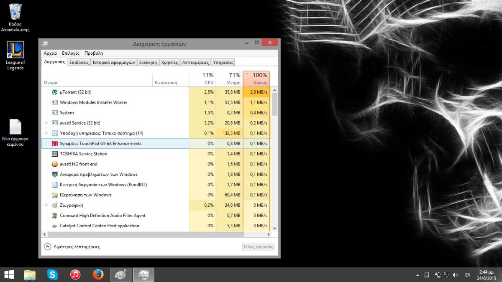Click the Εξερεύνηση των Windows icon

54,195
